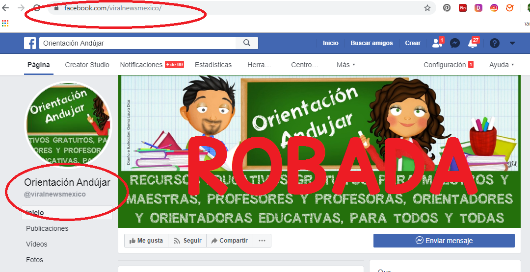Click the Compartir button
The image size is (530, 272).
click(x=230, y=241)
